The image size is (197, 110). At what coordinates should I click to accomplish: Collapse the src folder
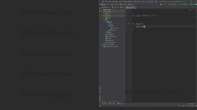point(104,20)
